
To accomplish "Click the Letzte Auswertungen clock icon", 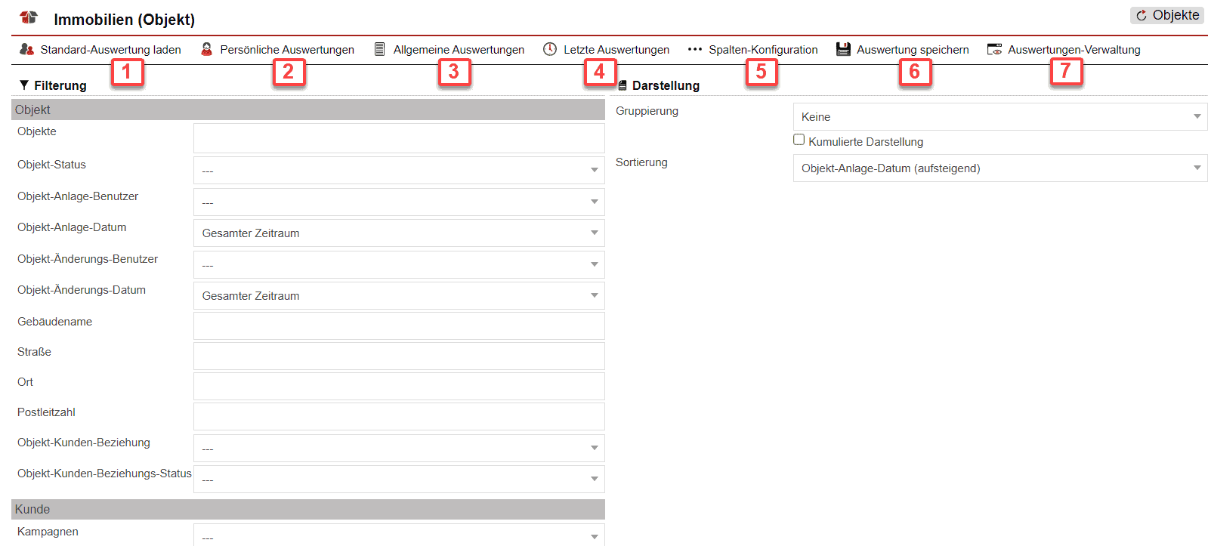I will pos(550,49).
